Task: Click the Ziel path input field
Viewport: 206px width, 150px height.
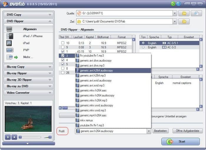Action: [124, 21]
